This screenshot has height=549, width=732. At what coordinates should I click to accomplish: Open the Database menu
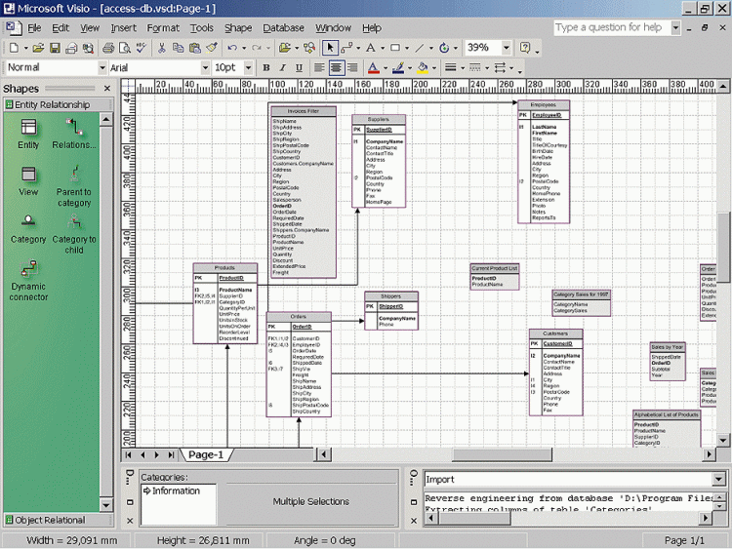point(283,28)
